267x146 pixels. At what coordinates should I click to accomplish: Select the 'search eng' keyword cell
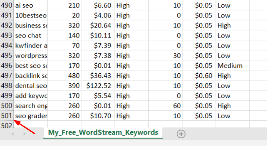31,106
